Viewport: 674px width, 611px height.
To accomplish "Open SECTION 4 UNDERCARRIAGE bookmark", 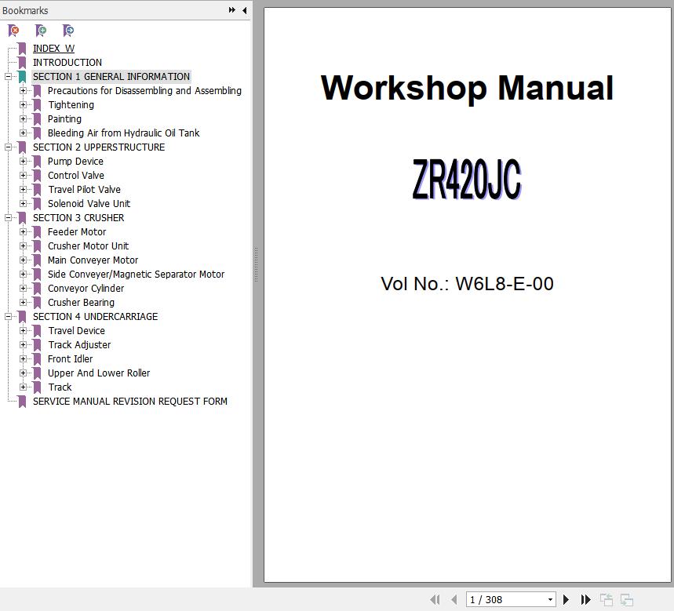I will [x=96, y=317].
